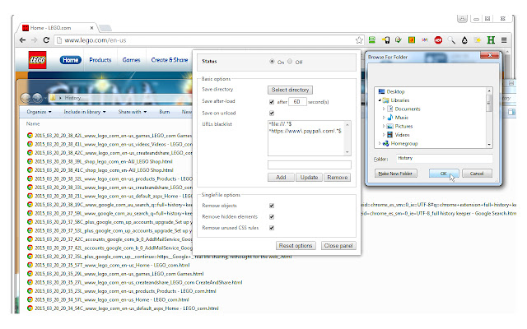Reload the LEGO.com page
The width and height of the screenshot is (527, 329).
(x=46, y=40)
